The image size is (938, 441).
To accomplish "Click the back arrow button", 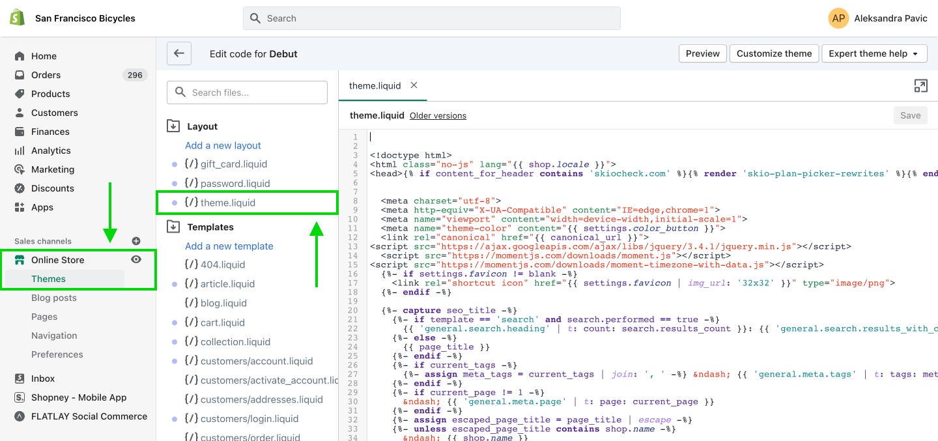I will pos(179,53).
